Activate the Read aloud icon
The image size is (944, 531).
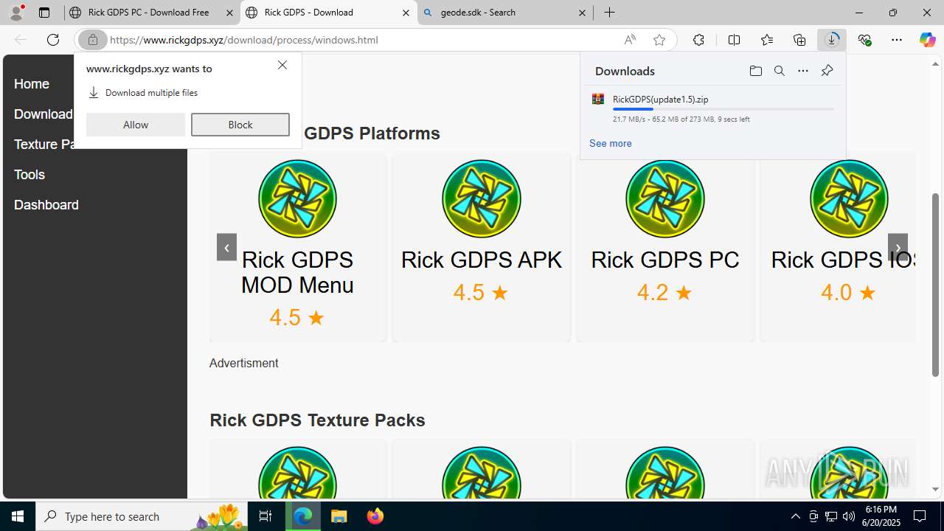point(630,40)
